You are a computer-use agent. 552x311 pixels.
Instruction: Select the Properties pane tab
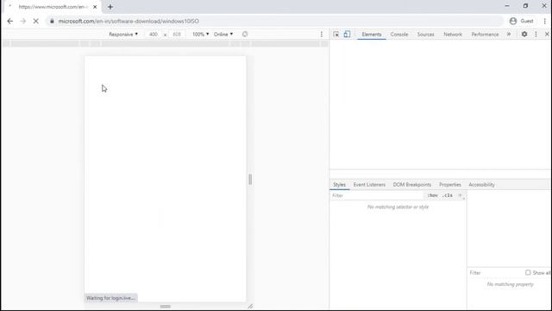(450, 185)
